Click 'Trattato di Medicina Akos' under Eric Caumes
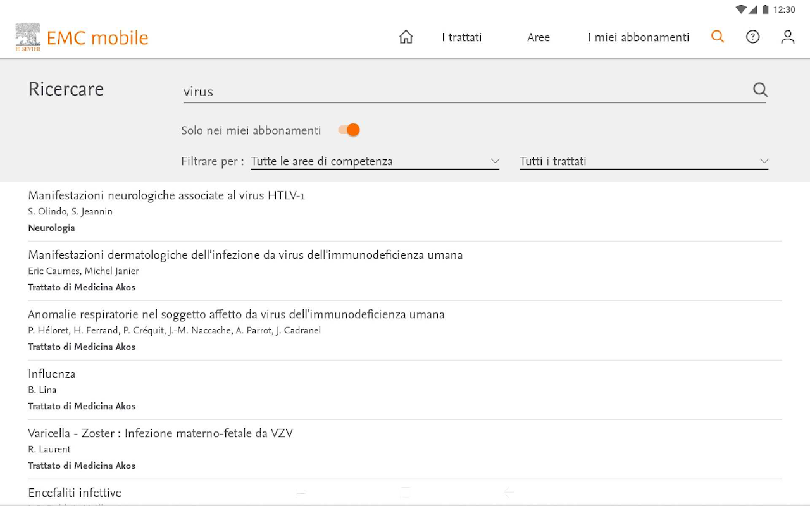This screenshot has width=810, height=506. [x=82, y=287]
